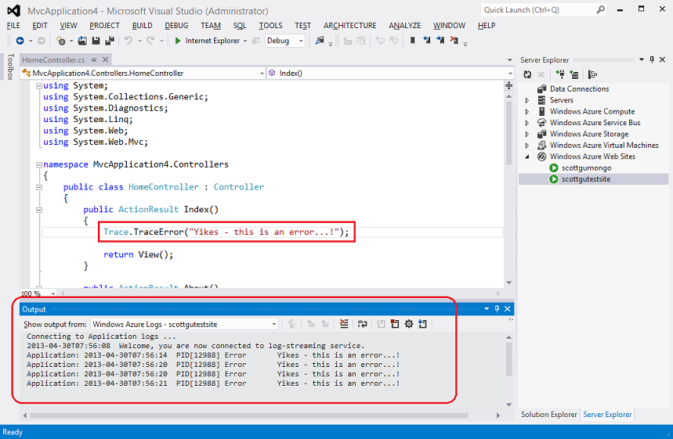Open the Output panel window position menu arrow
This screenshot has width=673, height=439.
(487, 309)
